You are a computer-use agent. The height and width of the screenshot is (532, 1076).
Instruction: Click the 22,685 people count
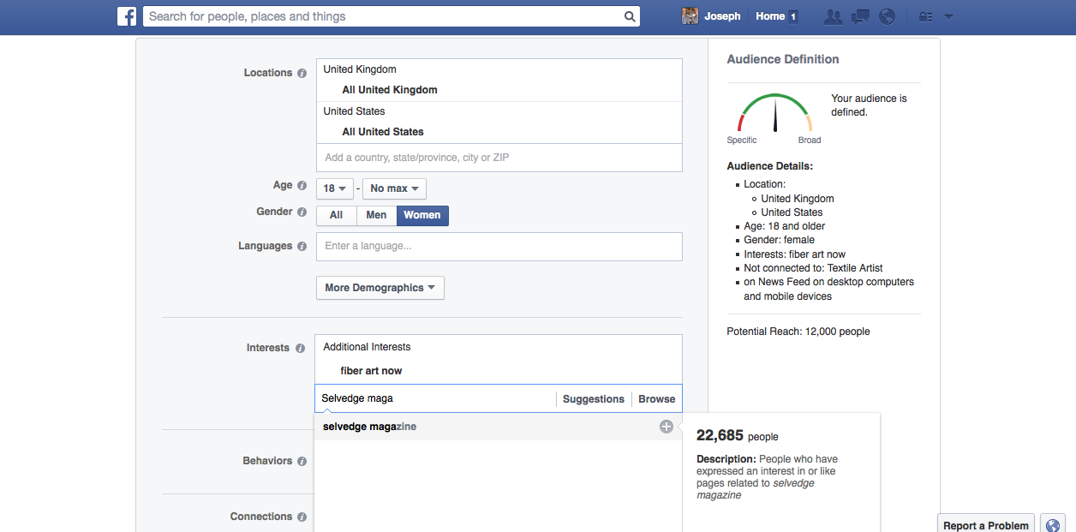click(x=738, y=436)
